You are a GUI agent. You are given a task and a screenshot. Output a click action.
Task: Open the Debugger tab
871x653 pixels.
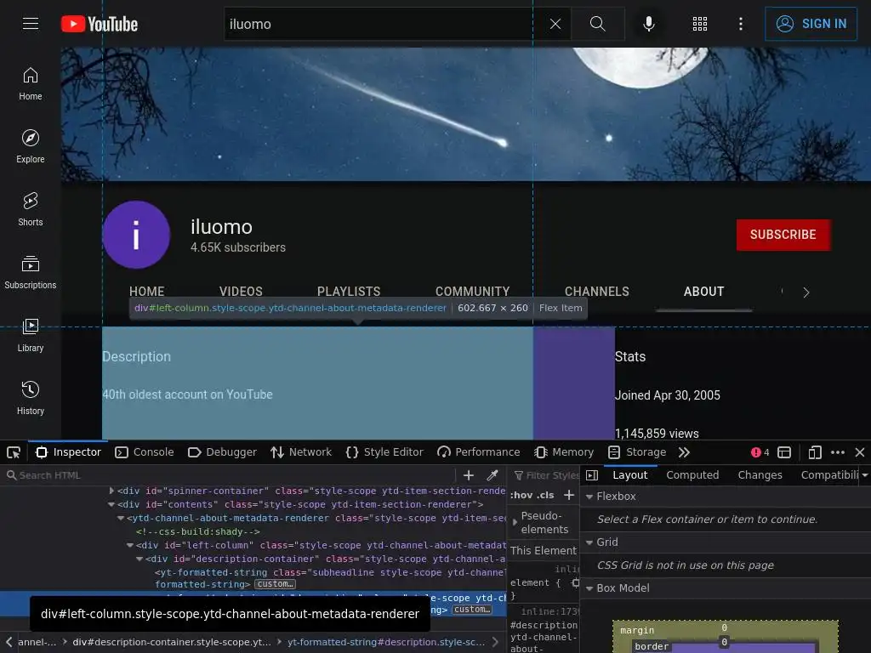pos(222,452)
